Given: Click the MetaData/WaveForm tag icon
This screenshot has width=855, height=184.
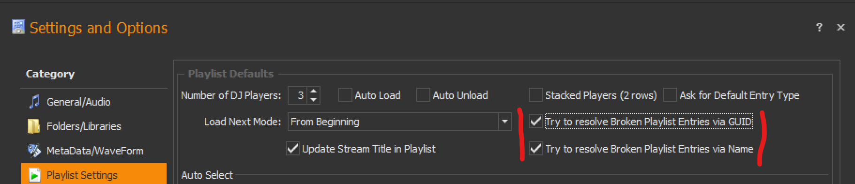Looking at the screenshot, I should pos(34,151).
